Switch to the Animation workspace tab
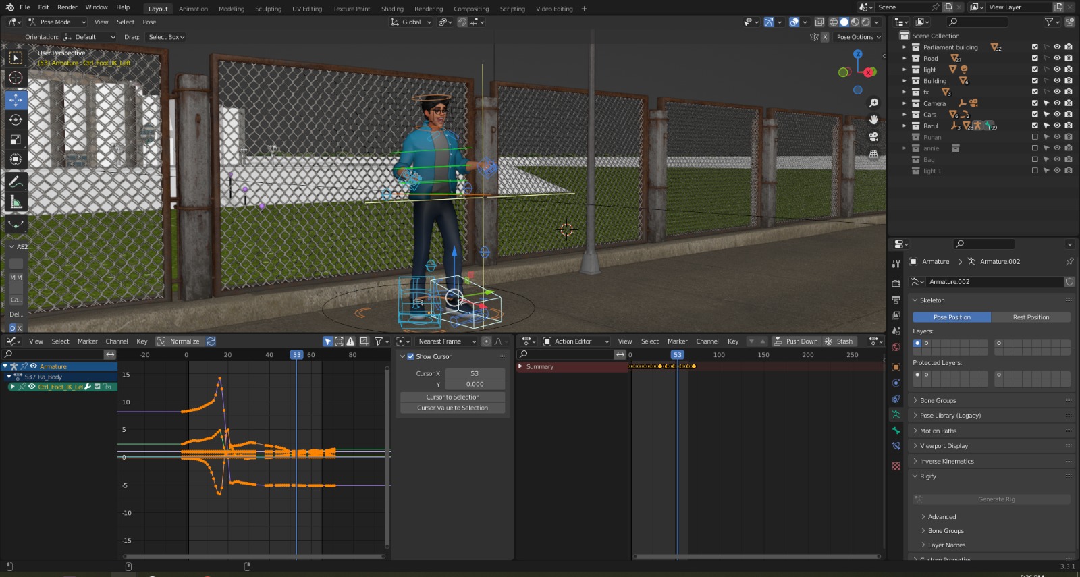 pos(193,9)
